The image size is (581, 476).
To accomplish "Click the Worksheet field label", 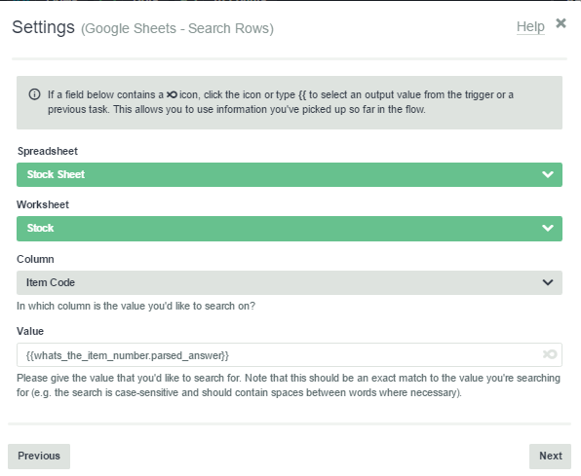I will (x=43, y=204).
